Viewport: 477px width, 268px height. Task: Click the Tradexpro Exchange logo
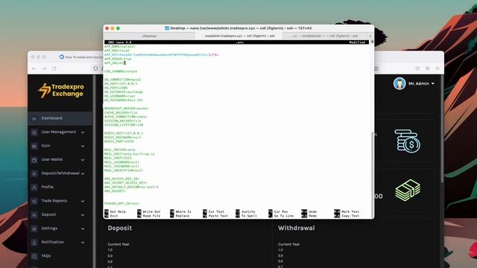[60, 90]
